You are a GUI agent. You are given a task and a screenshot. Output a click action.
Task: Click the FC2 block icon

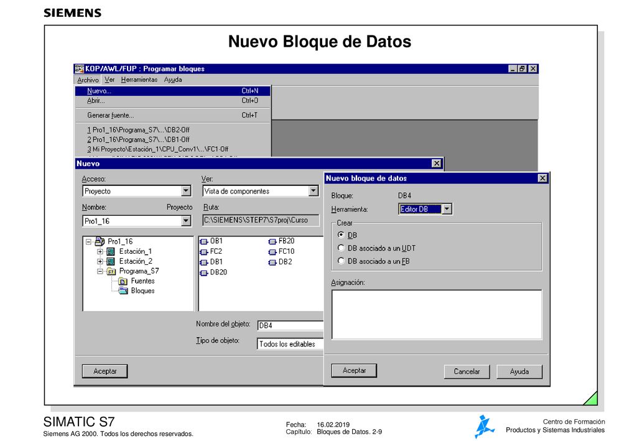pos(204,252)
